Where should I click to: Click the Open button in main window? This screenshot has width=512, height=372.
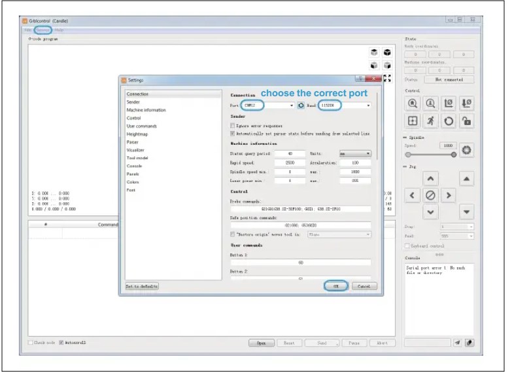[261, 343]
